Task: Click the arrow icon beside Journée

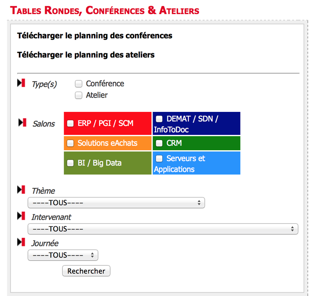Action: click(21, 242)
